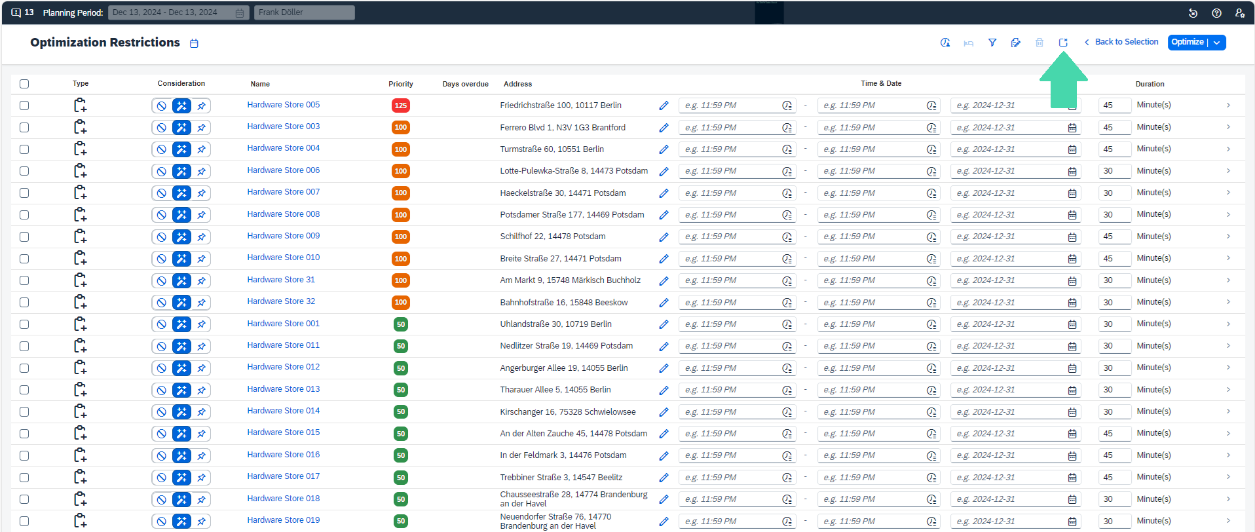Viewport: 1255px width, 532px height.
Task: Open the user settings icon in top bar
Action: point(1240,13)
